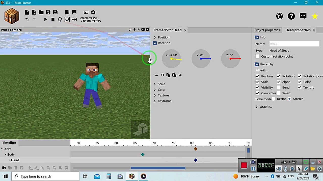Enable inherit Select checkbox
The height and width of the screenshot is (181, 323).
(279, 93)
